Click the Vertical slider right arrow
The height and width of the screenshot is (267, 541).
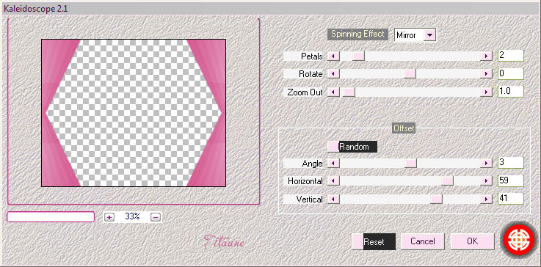click(x=486, y=199)
